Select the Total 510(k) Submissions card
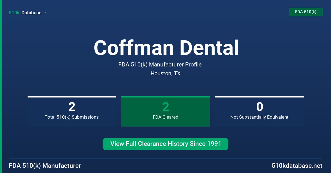Image resolution: width=331 pixels, height=173 pixels. coord(72,111)
